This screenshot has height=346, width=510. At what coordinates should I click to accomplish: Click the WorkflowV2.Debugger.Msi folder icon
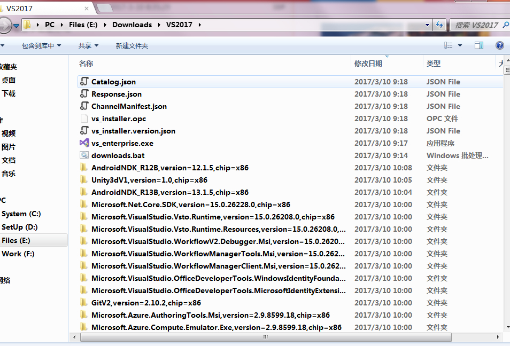pos(84,241)
